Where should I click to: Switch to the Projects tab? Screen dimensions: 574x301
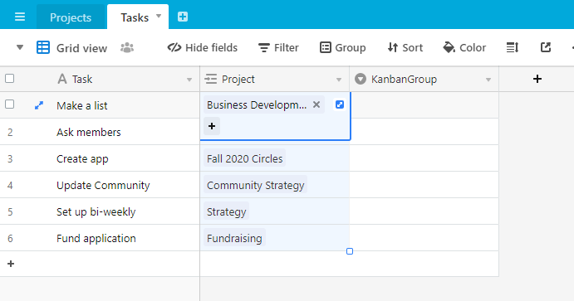[71, 17]
